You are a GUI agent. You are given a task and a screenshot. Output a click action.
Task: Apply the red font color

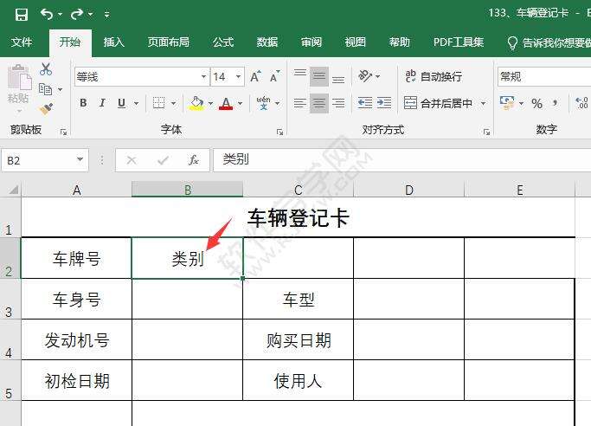[x=226, y=103]
